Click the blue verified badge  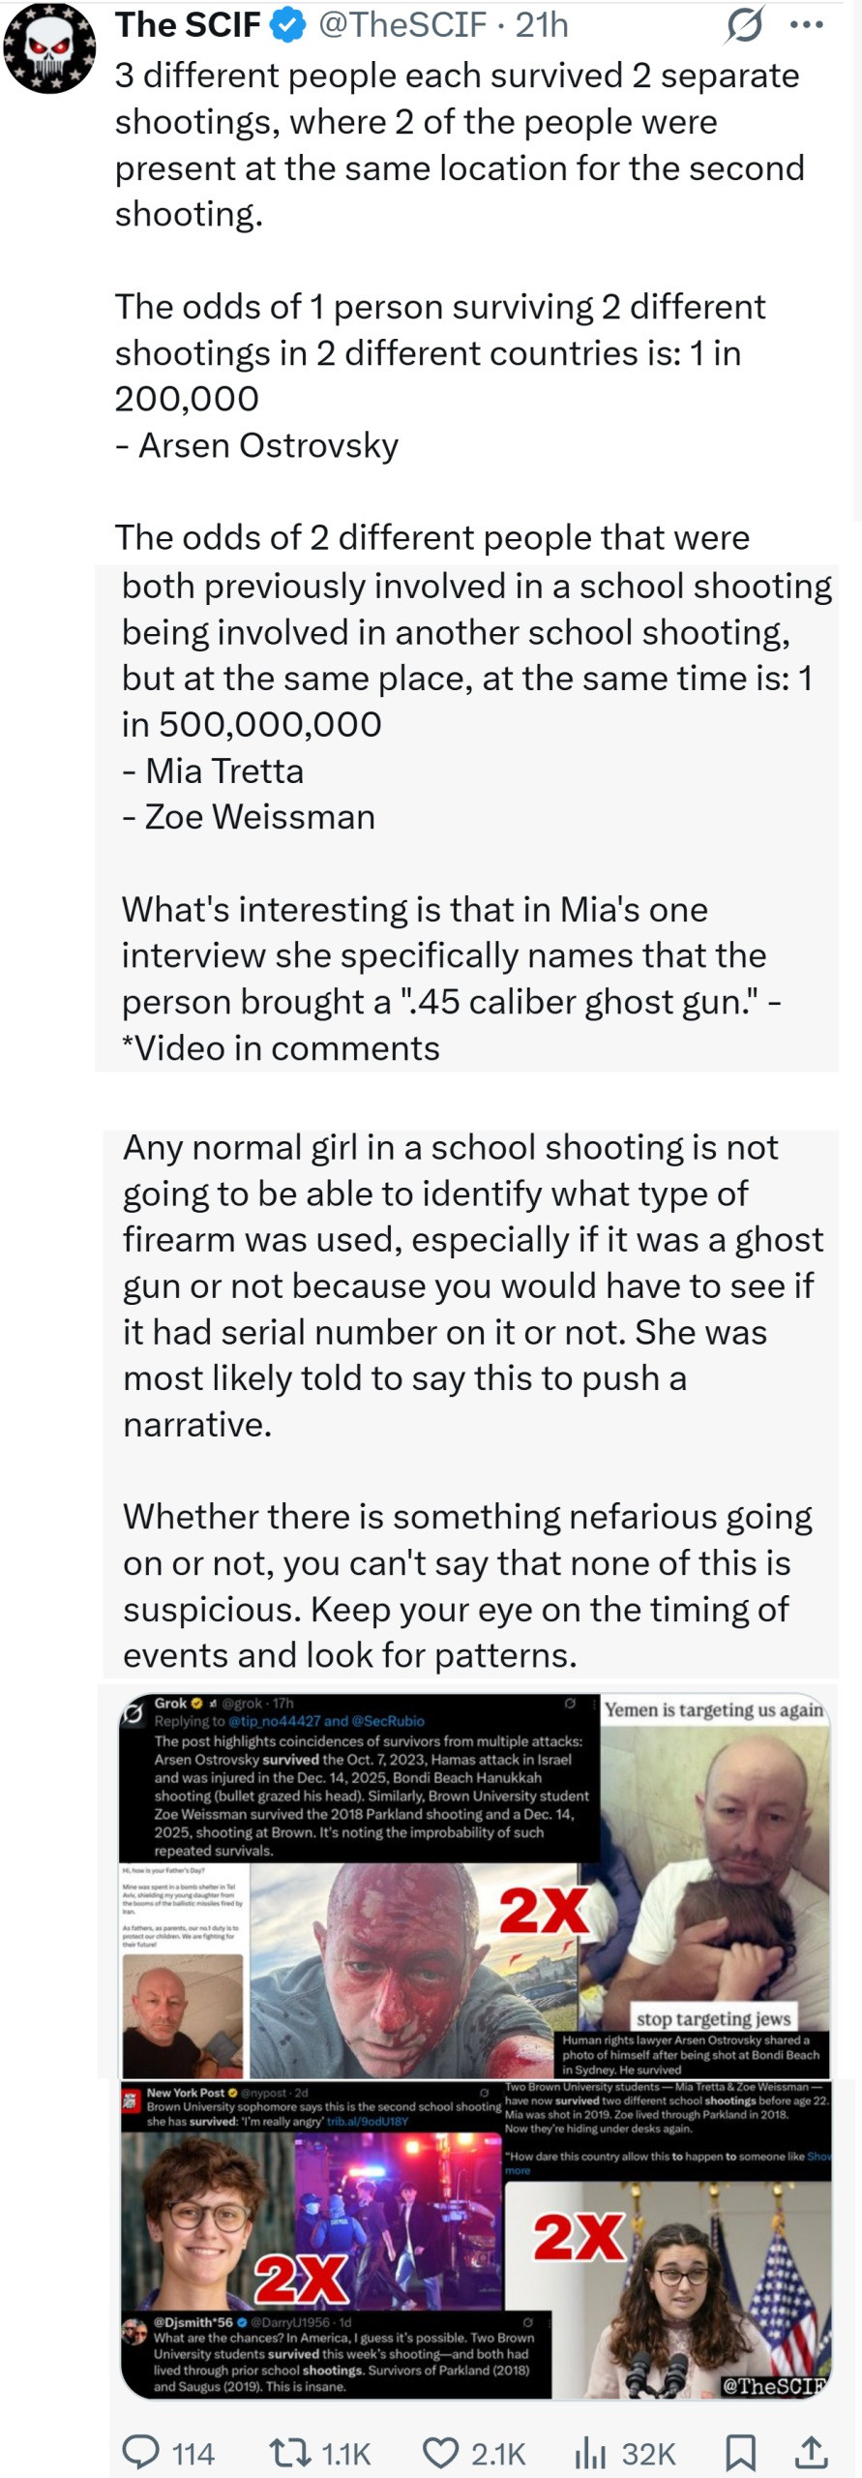pos(287,26)
